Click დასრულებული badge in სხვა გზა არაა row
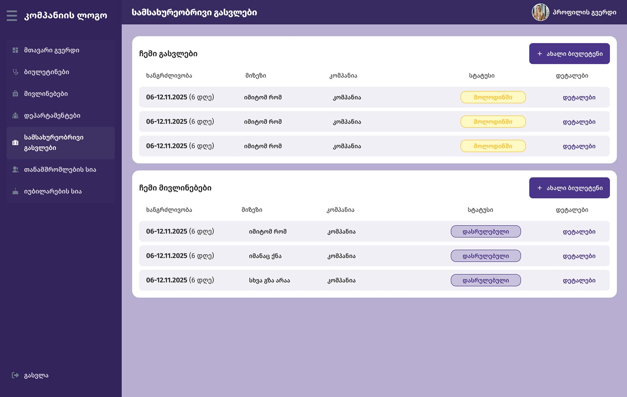Viewport: 627px width, 397px height. 486,280
